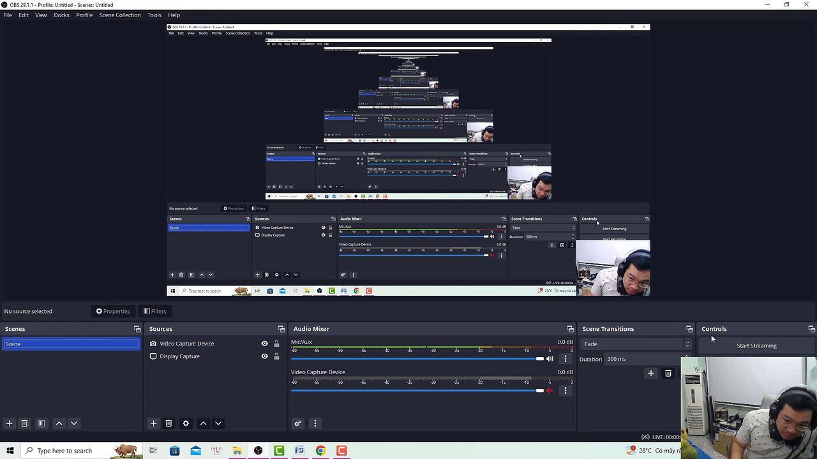
Task: Float the Sources dock with its pop-out icon
Action: (281, 329)
